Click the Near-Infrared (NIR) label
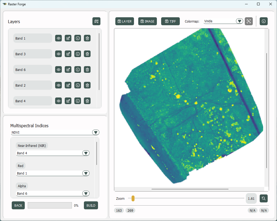Viewport: 277px width, 221px height. 32,146
